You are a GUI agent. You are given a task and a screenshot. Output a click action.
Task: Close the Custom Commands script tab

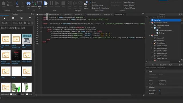pyautogui.click(x=100, y=14)
